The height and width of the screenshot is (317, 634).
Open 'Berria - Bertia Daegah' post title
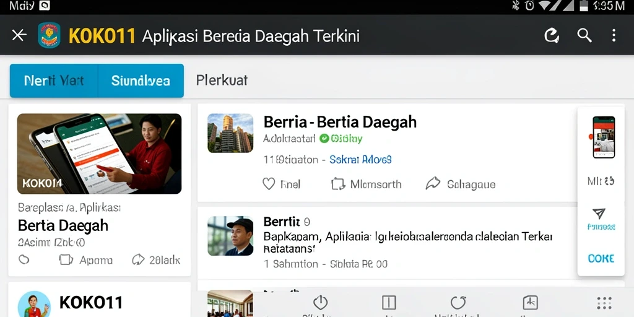(x=340, y=122)
